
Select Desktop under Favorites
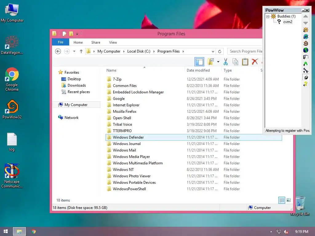pyautogui.click(x=74, y=79)
